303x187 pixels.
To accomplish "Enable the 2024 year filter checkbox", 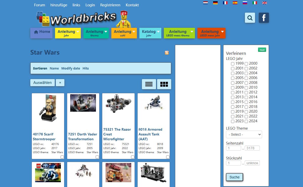I will (246, 121).
